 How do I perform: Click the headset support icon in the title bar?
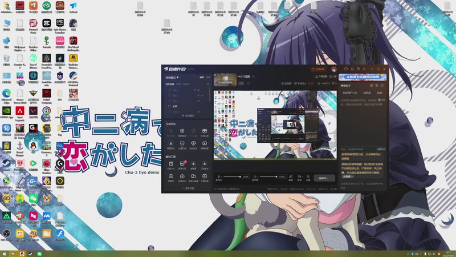coord(352,69)
